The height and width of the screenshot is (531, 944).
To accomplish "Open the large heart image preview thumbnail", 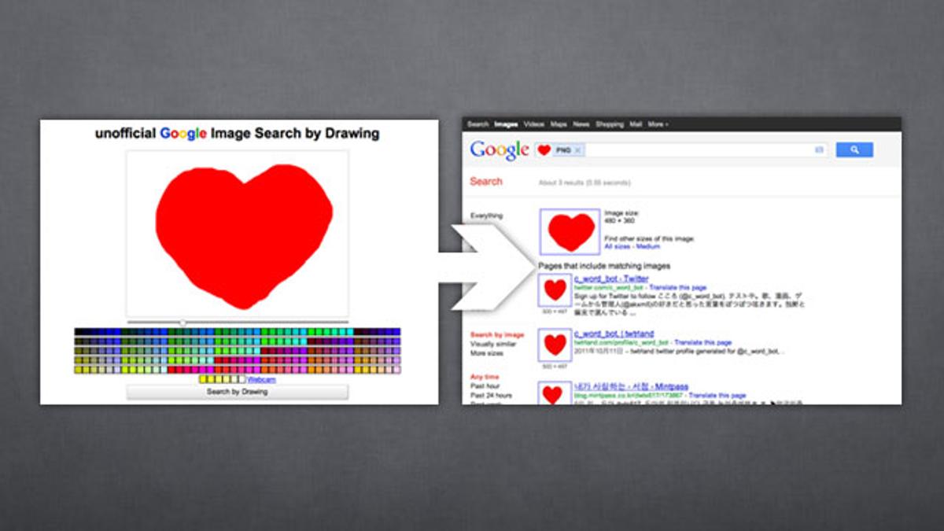I will point(570,231).
